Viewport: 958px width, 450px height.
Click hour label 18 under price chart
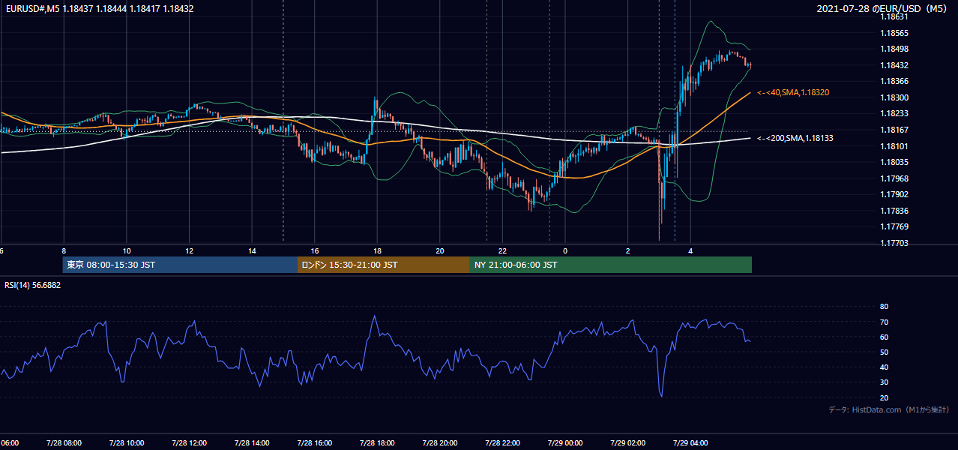[378, 250]
